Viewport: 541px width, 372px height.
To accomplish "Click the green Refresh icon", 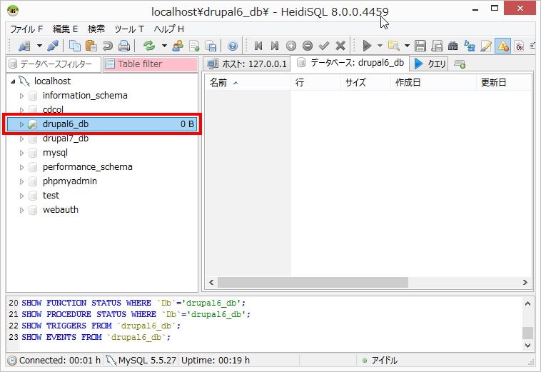I will point(149,46).
